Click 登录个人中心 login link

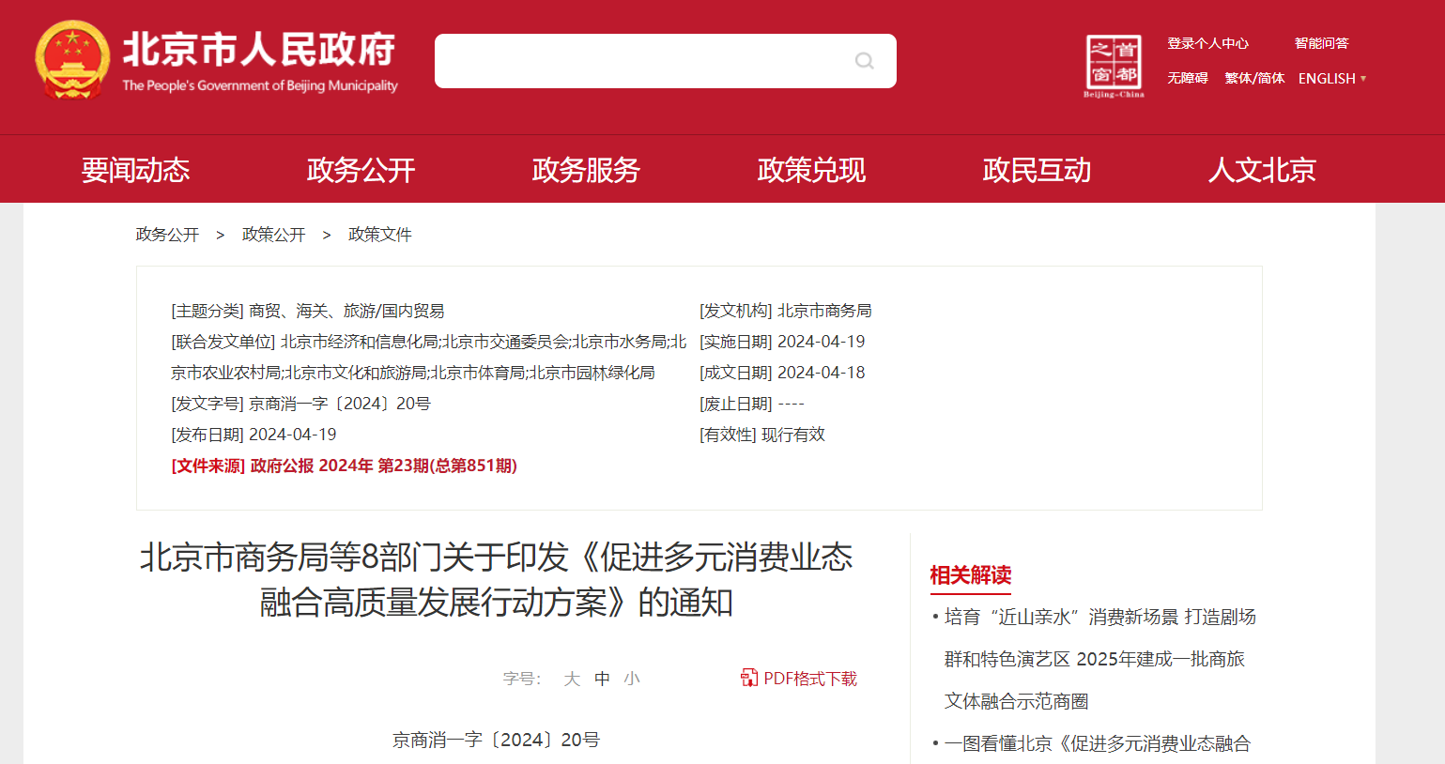coord(1207,43)
